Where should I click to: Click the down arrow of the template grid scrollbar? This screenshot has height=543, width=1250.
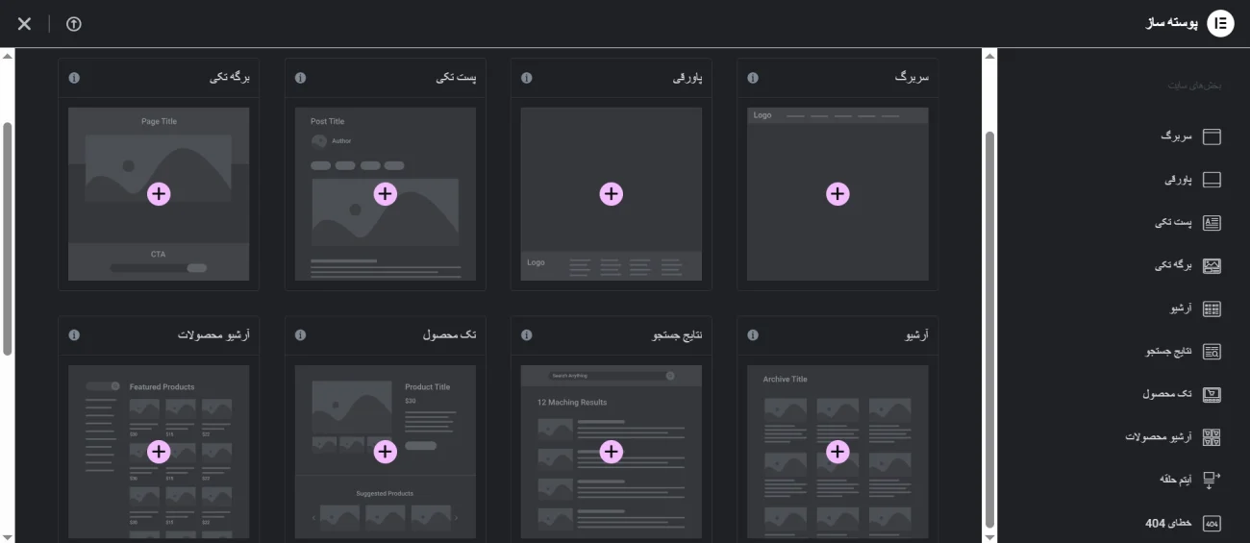pos(990,535)
